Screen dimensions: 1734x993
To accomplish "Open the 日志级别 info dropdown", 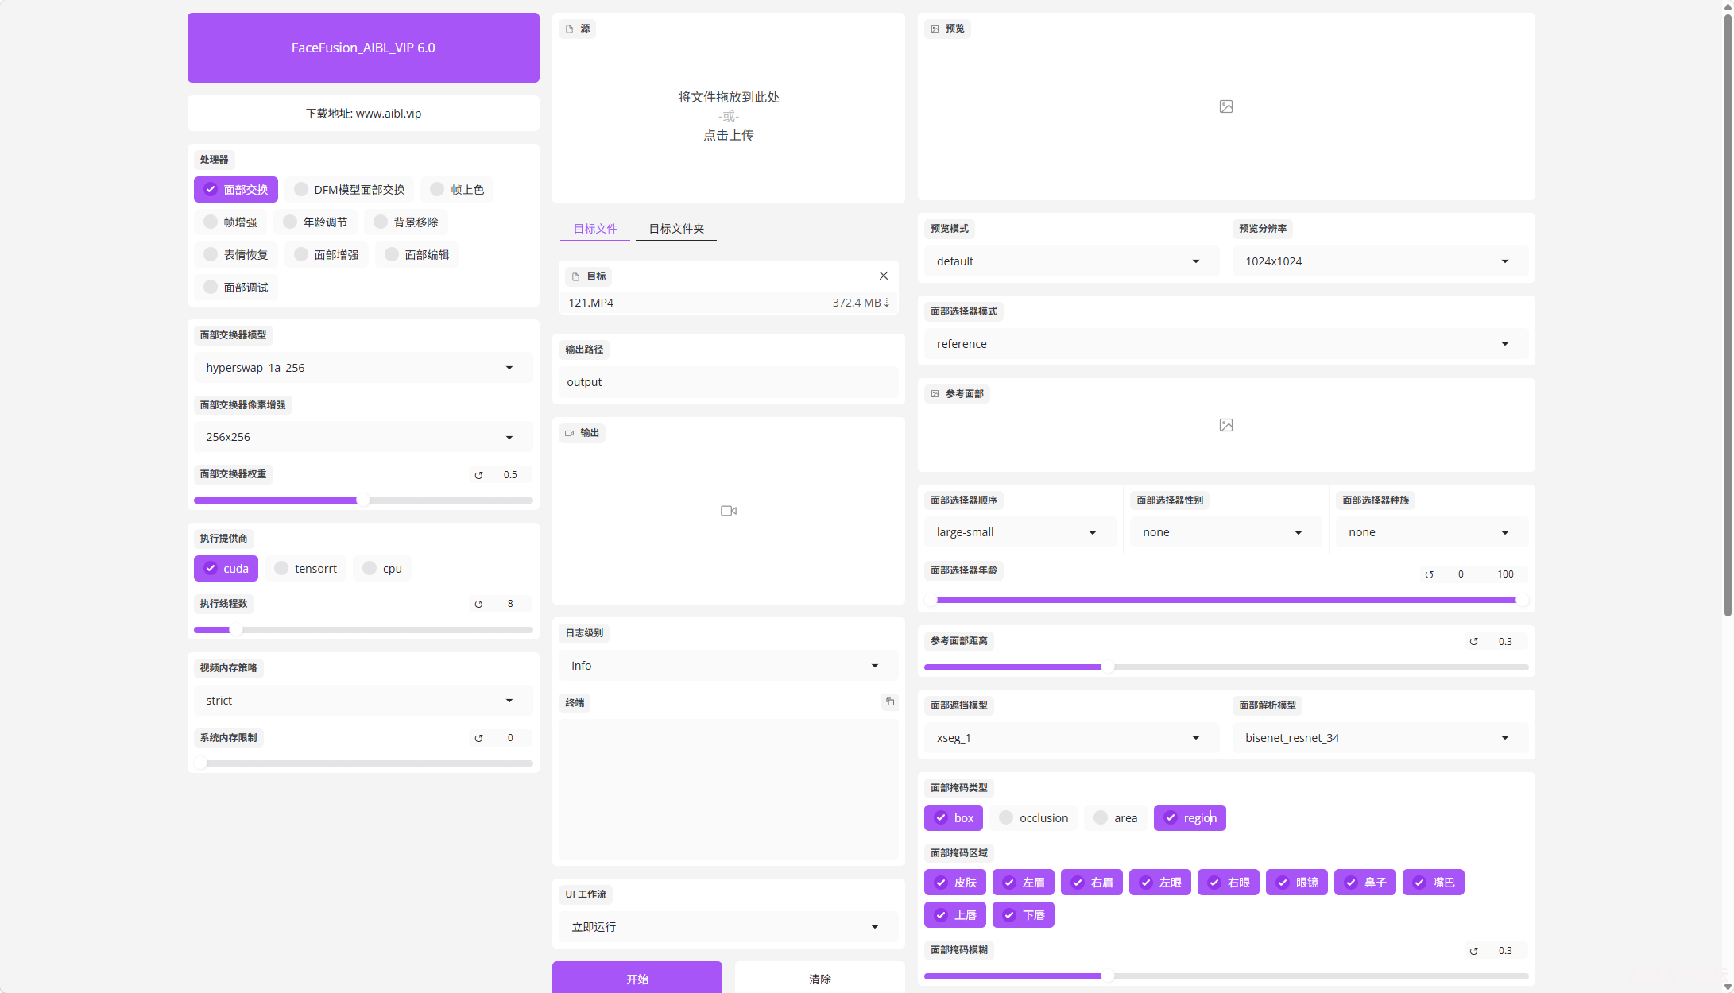I will pyautogui.click(x=728, y=666).
